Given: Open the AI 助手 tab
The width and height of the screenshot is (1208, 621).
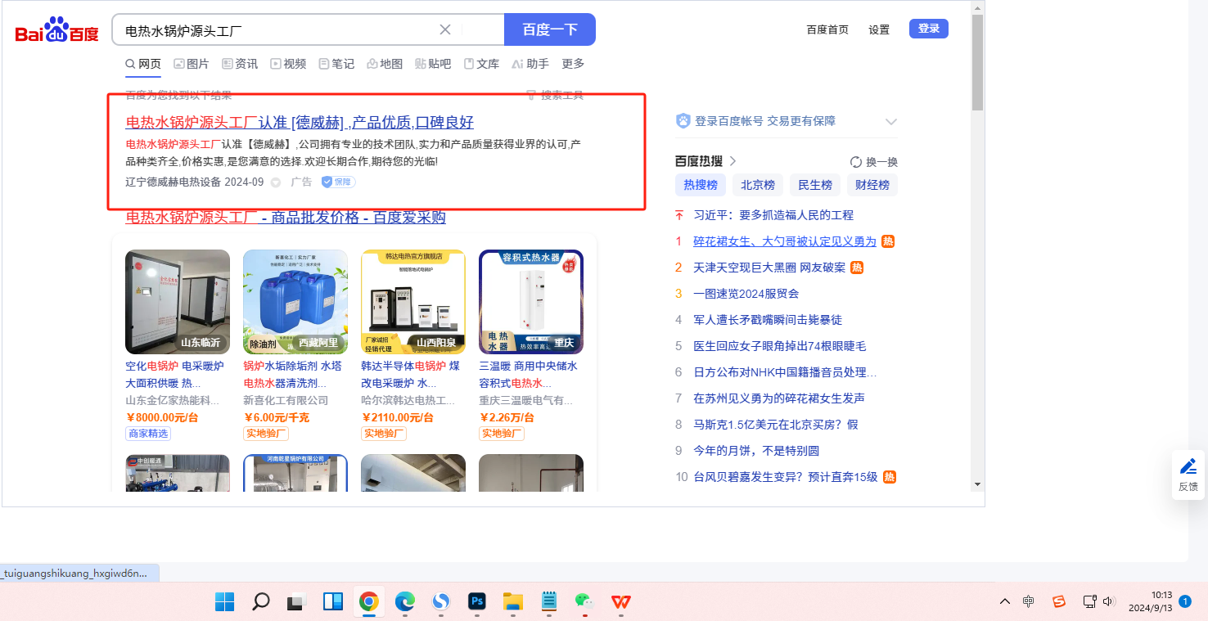Looking at the screenshot, I should click(530, 64).
